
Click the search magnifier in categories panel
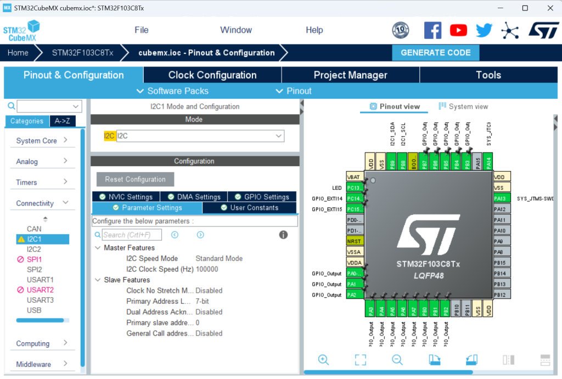(12, 106)
